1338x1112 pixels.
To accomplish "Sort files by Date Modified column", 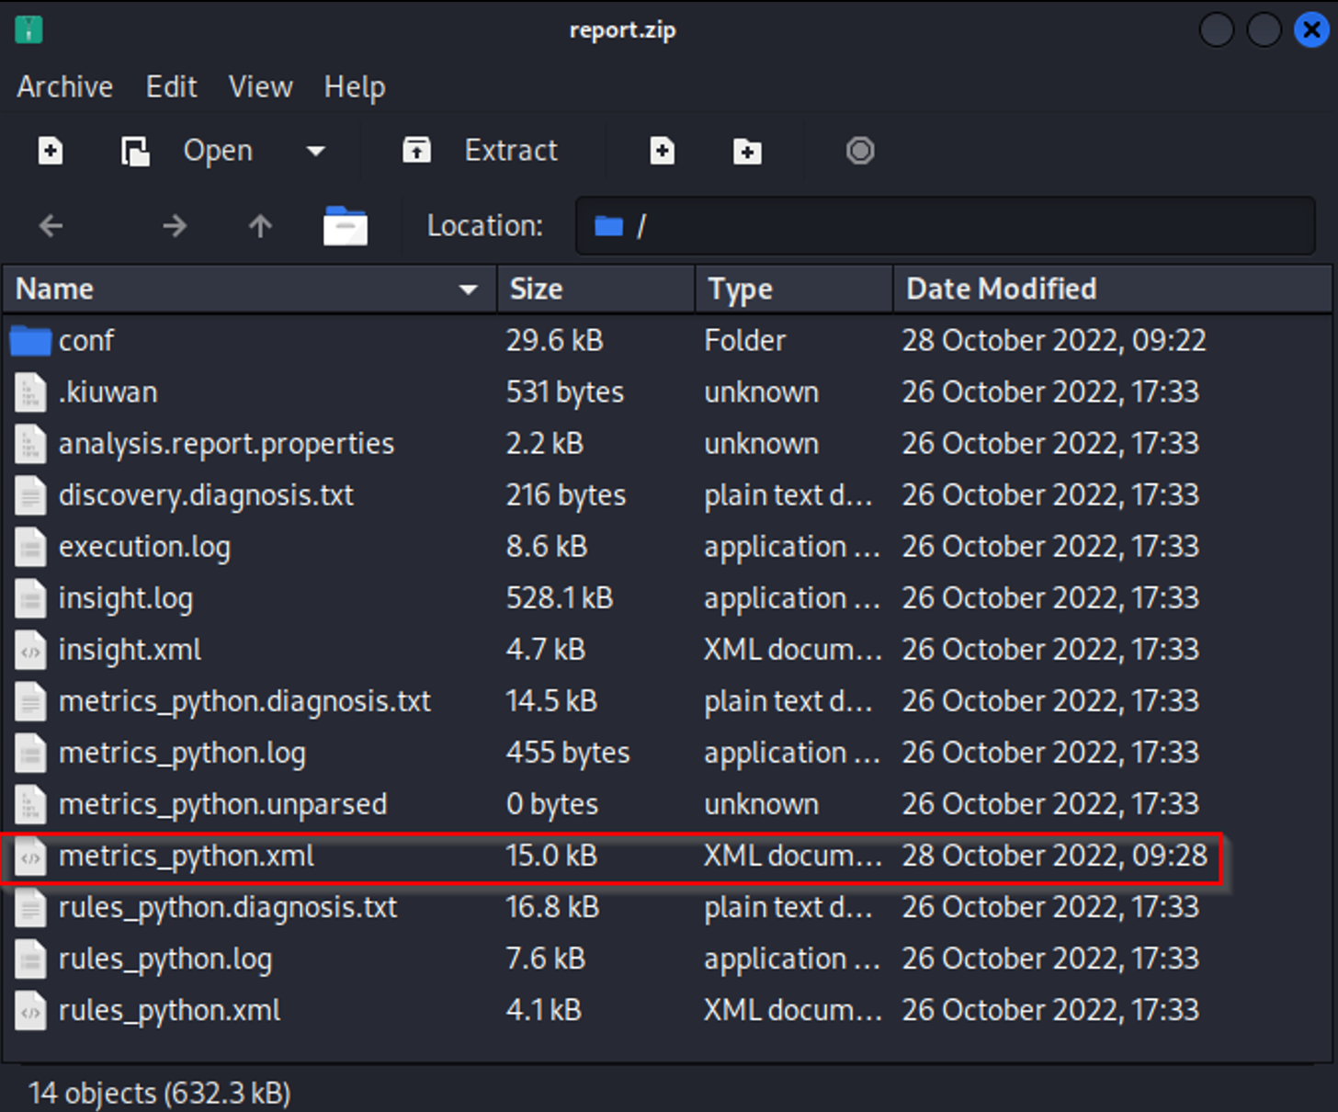I will pos(1001,289).
